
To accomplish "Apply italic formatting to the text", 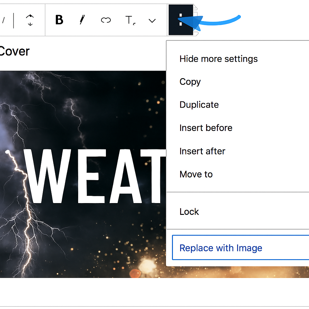I will point(81,20).
